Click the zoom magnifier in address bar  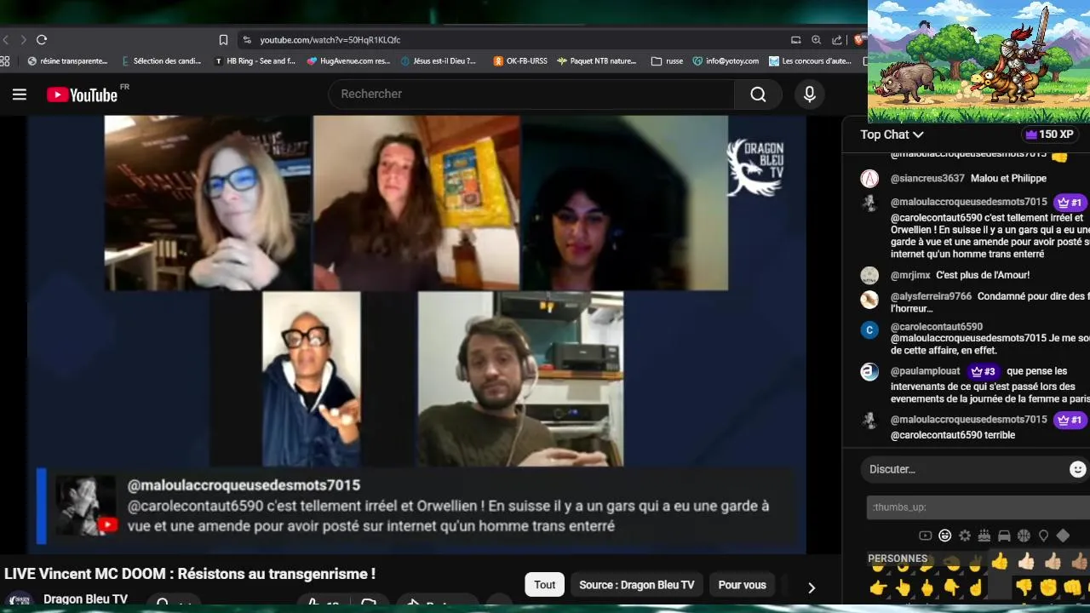(x=816, y=40)
